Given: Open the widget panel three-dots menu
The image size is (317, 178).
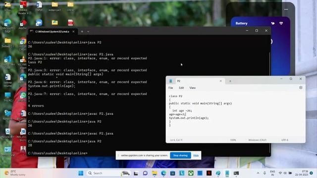Looking at the screenshot, I should click(x=286, y=9).
